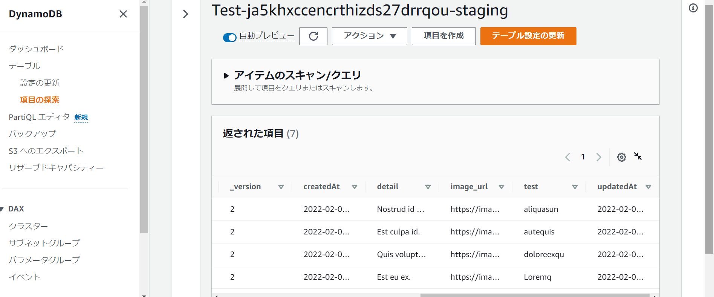Click the collapse fullscreen arrows icon

pyautogui.click(x=638, y=156)
